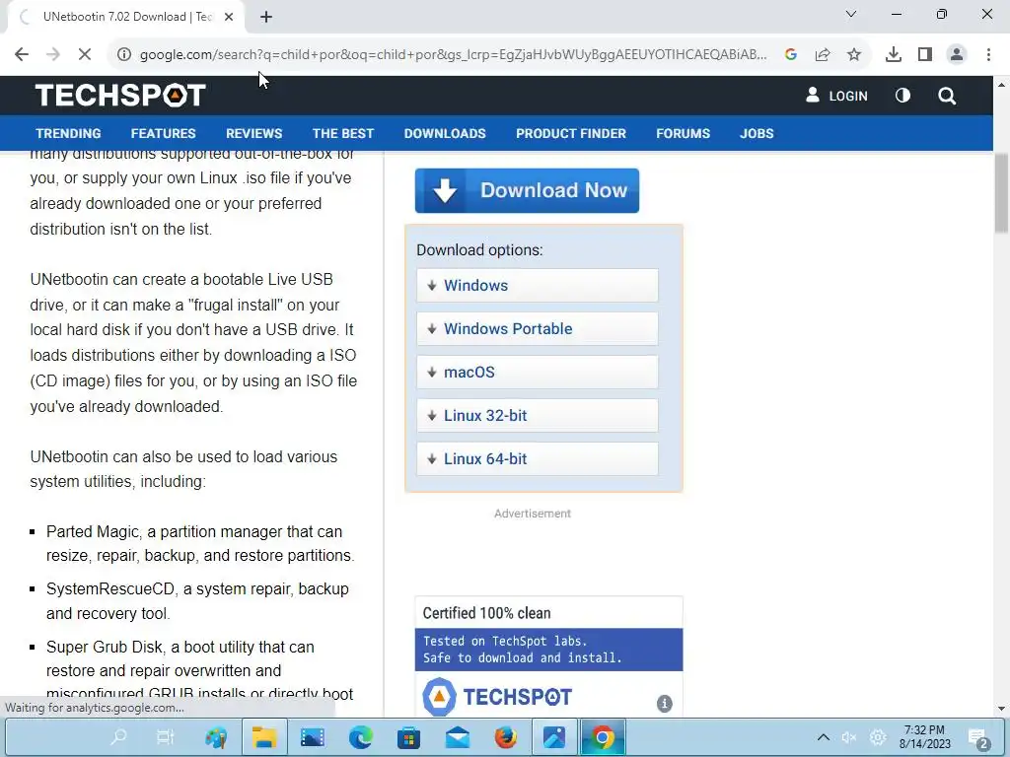Viewport: 1010px width, 757px height.
Task: Click the 'Download options:' heading
Action: coord(480,249)
